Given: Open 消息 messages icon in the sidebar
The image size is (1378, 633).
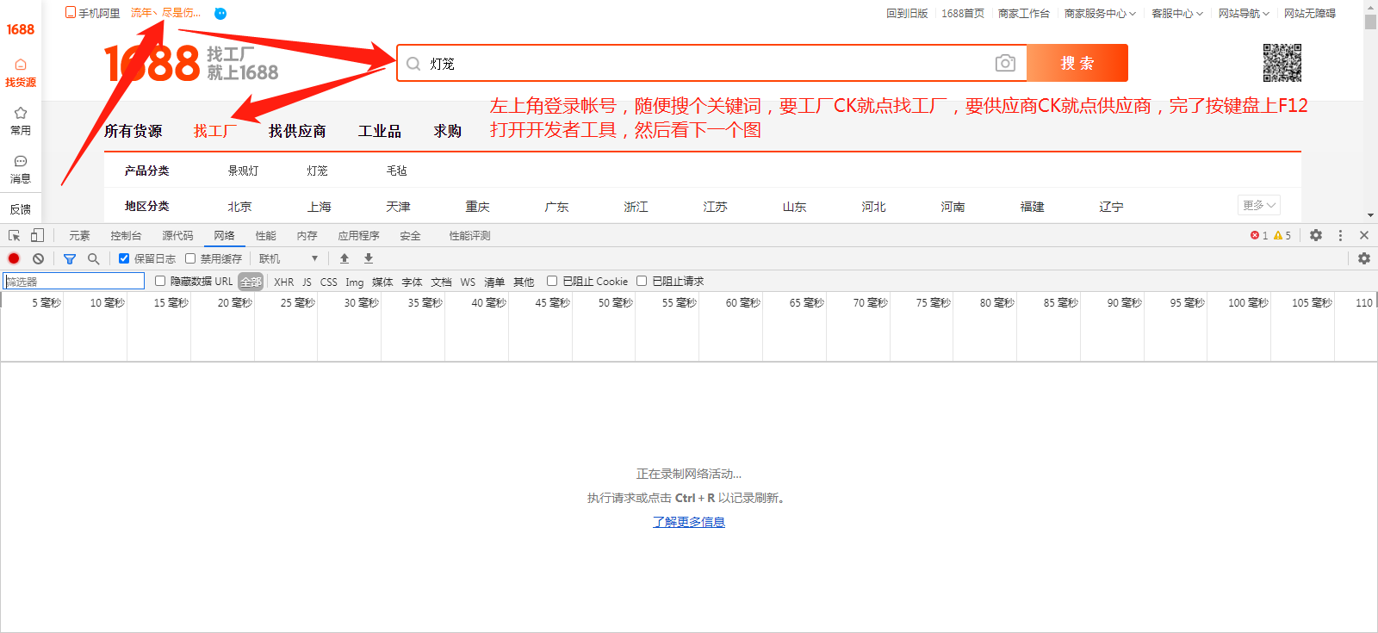Looking at the screenshot, I should [x=21, y=169].
